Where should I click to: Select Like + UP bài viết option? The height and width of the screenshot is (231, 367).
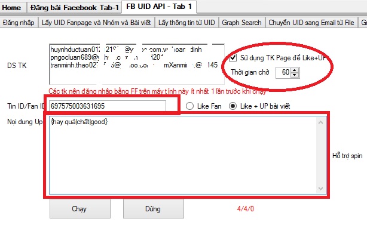click(x=233, y=106)
